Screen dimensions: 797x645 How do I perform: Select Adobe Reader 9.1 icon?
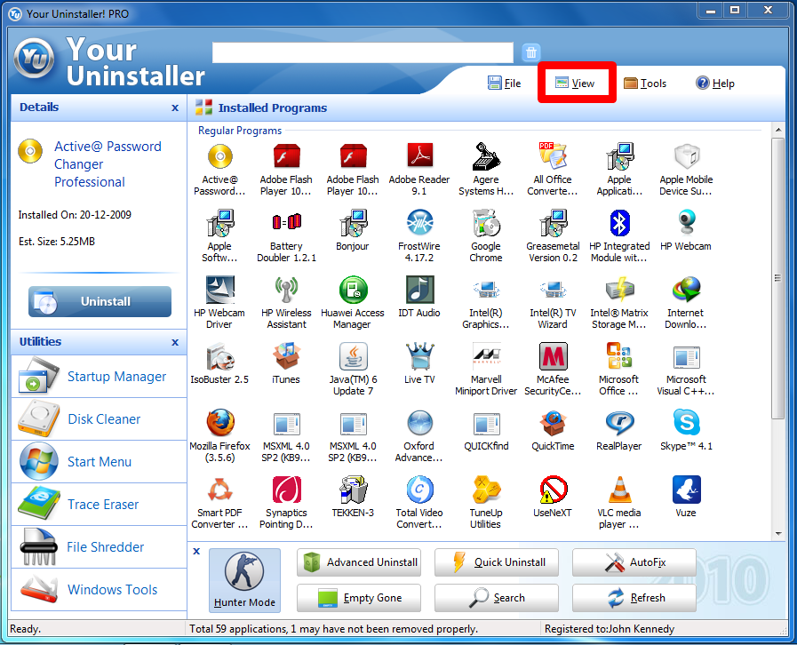419,155
